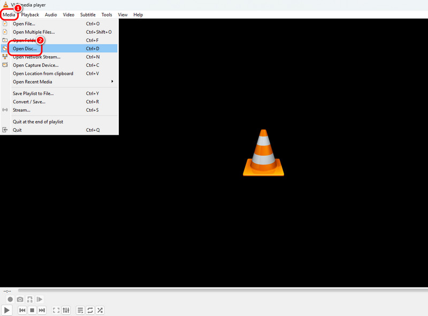428x316 pixels.
Task: Advance frame by frame button
Action: click(x=40, y=299)
